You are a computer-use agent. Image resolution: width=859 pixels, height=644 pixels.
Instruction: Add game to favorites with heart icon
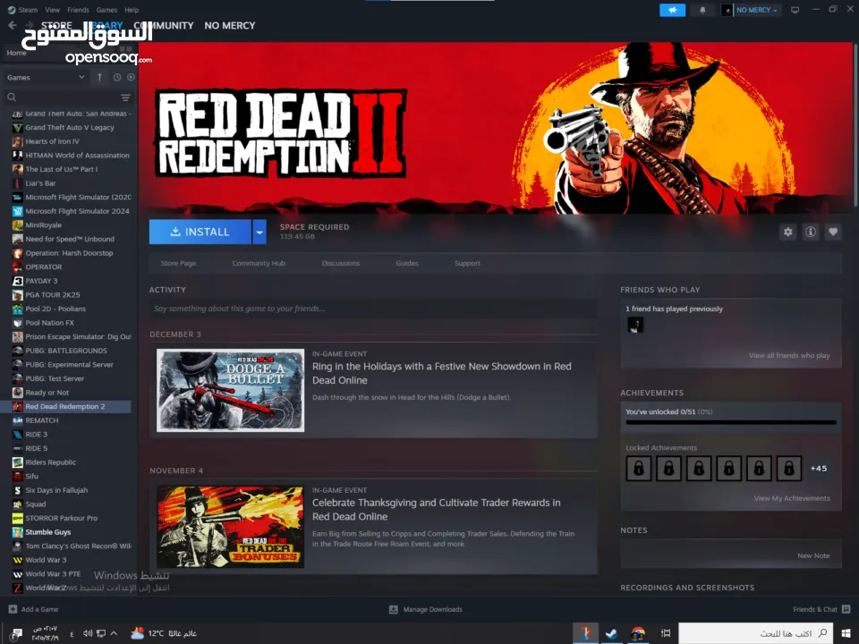(x=833, y=232)
